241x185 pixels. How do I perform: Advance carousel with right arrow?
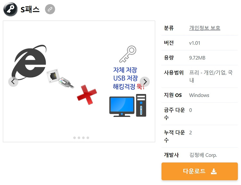(145, 82)
